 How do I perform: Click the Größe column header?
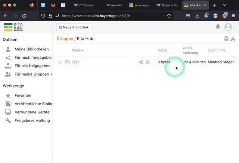(162, 50)
